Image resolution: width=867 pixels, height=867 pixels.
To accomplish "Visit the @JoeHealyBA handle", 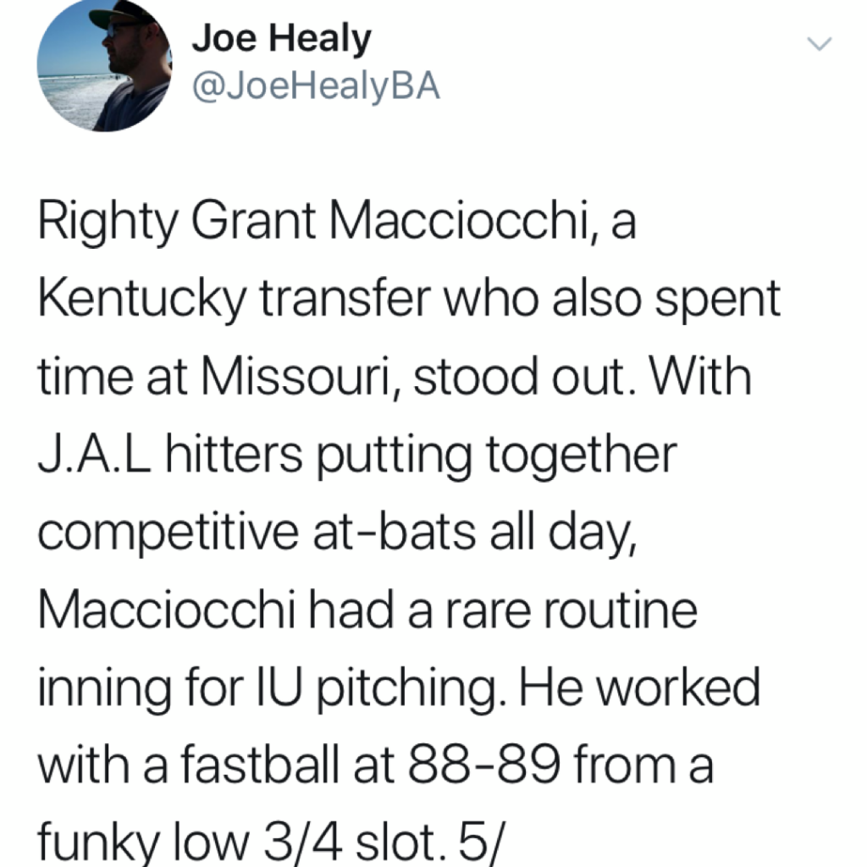I will (316, 87).
